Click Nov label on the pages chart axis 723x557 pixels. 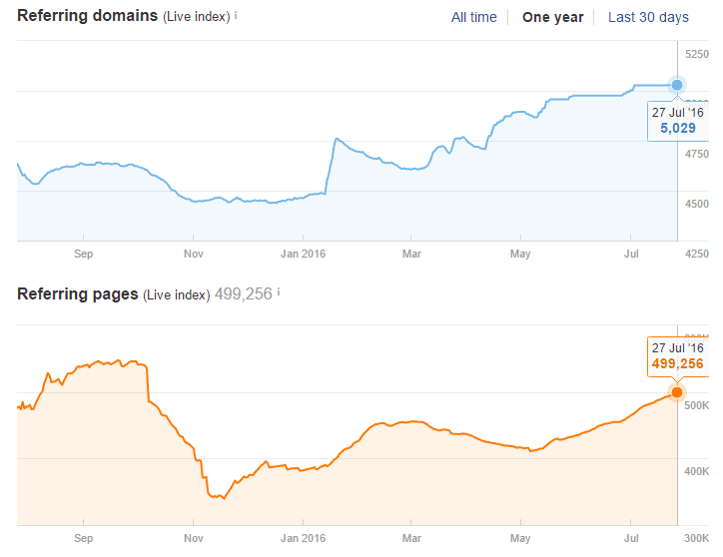[x=194, y=538]
